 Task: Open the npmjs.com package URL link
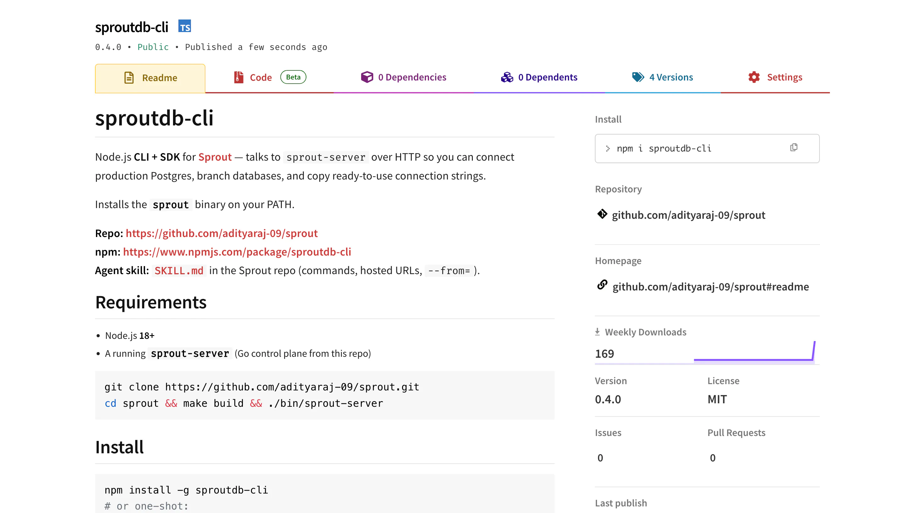237,252
